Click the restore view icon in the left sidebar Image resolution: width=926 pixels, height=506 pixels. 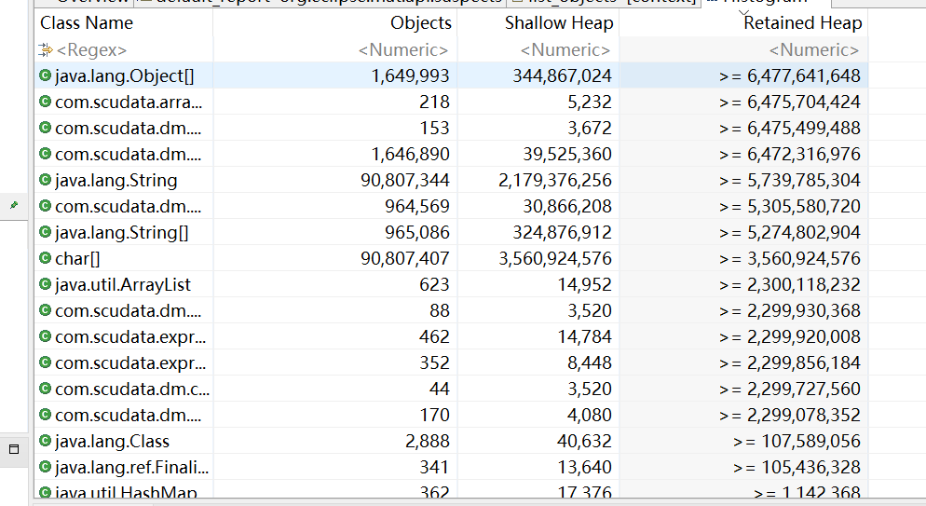click(14, 449)
